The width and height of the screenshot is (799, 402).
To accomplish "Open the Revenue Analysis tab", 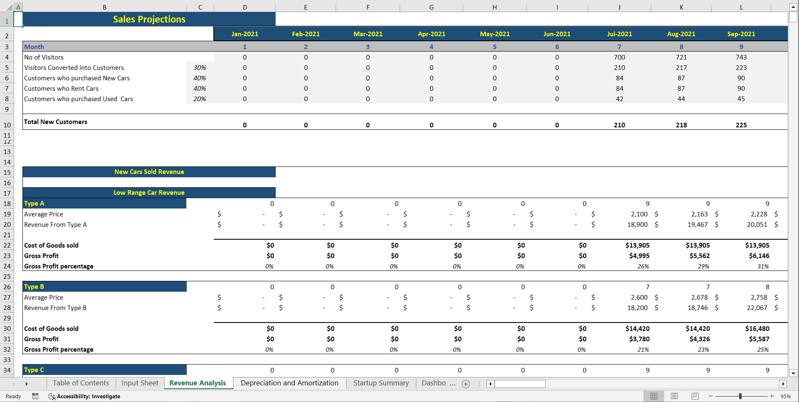I will 198,383.
